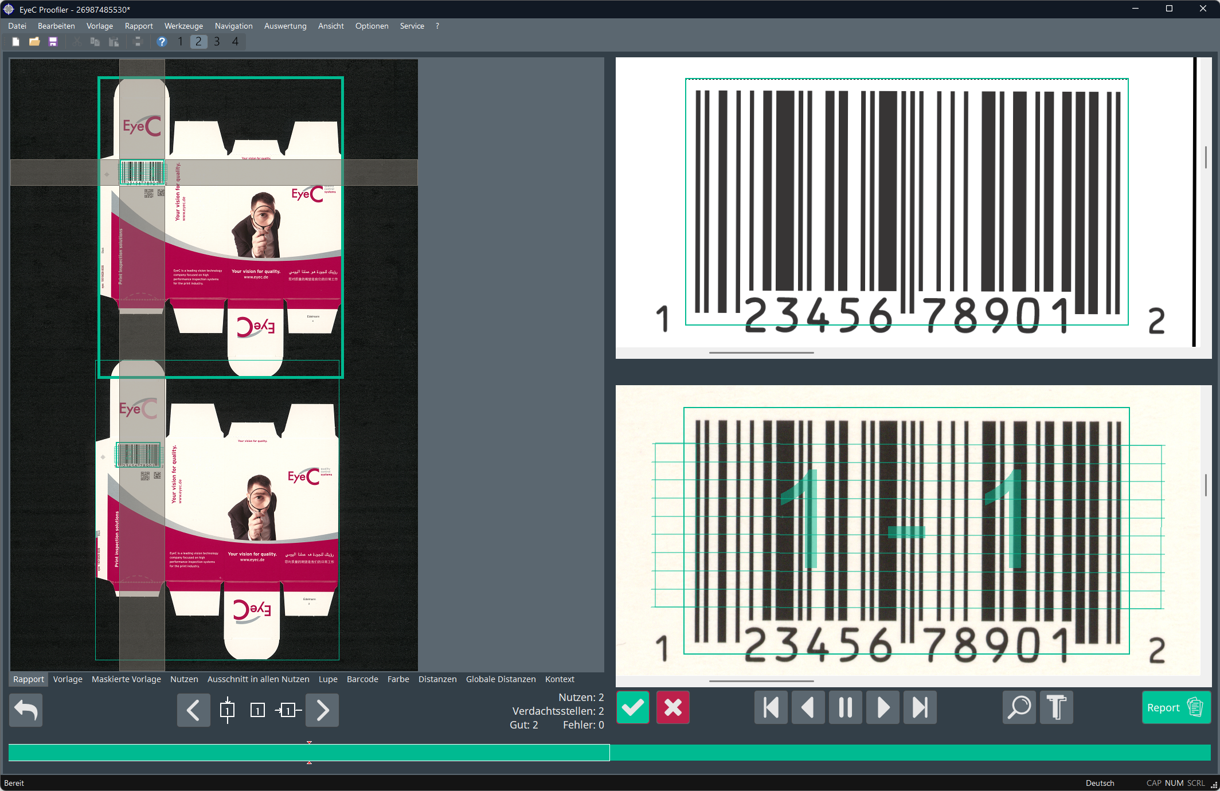Switch to view mode 4 in toolbar
Viewport: 1220px width, 791px height.
click(x=235, y=42)
